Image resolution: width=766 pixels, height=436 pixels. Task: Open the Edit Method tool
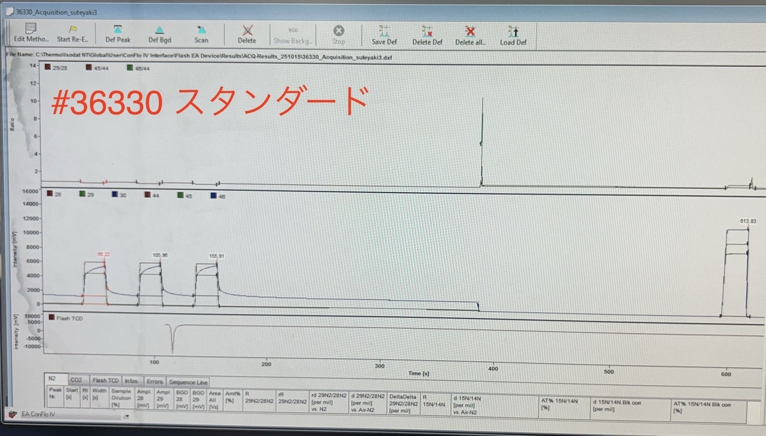click(x=31, y=33)
